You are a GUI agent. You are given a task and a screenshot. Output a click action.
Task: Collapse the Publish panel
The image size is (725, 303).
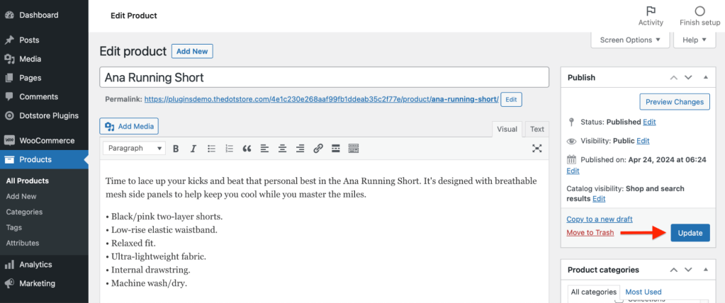(705, 77)
